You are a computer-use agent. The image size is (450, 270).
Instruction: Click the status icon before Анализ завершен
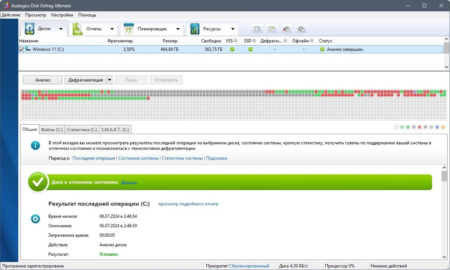tap(322, 49)
